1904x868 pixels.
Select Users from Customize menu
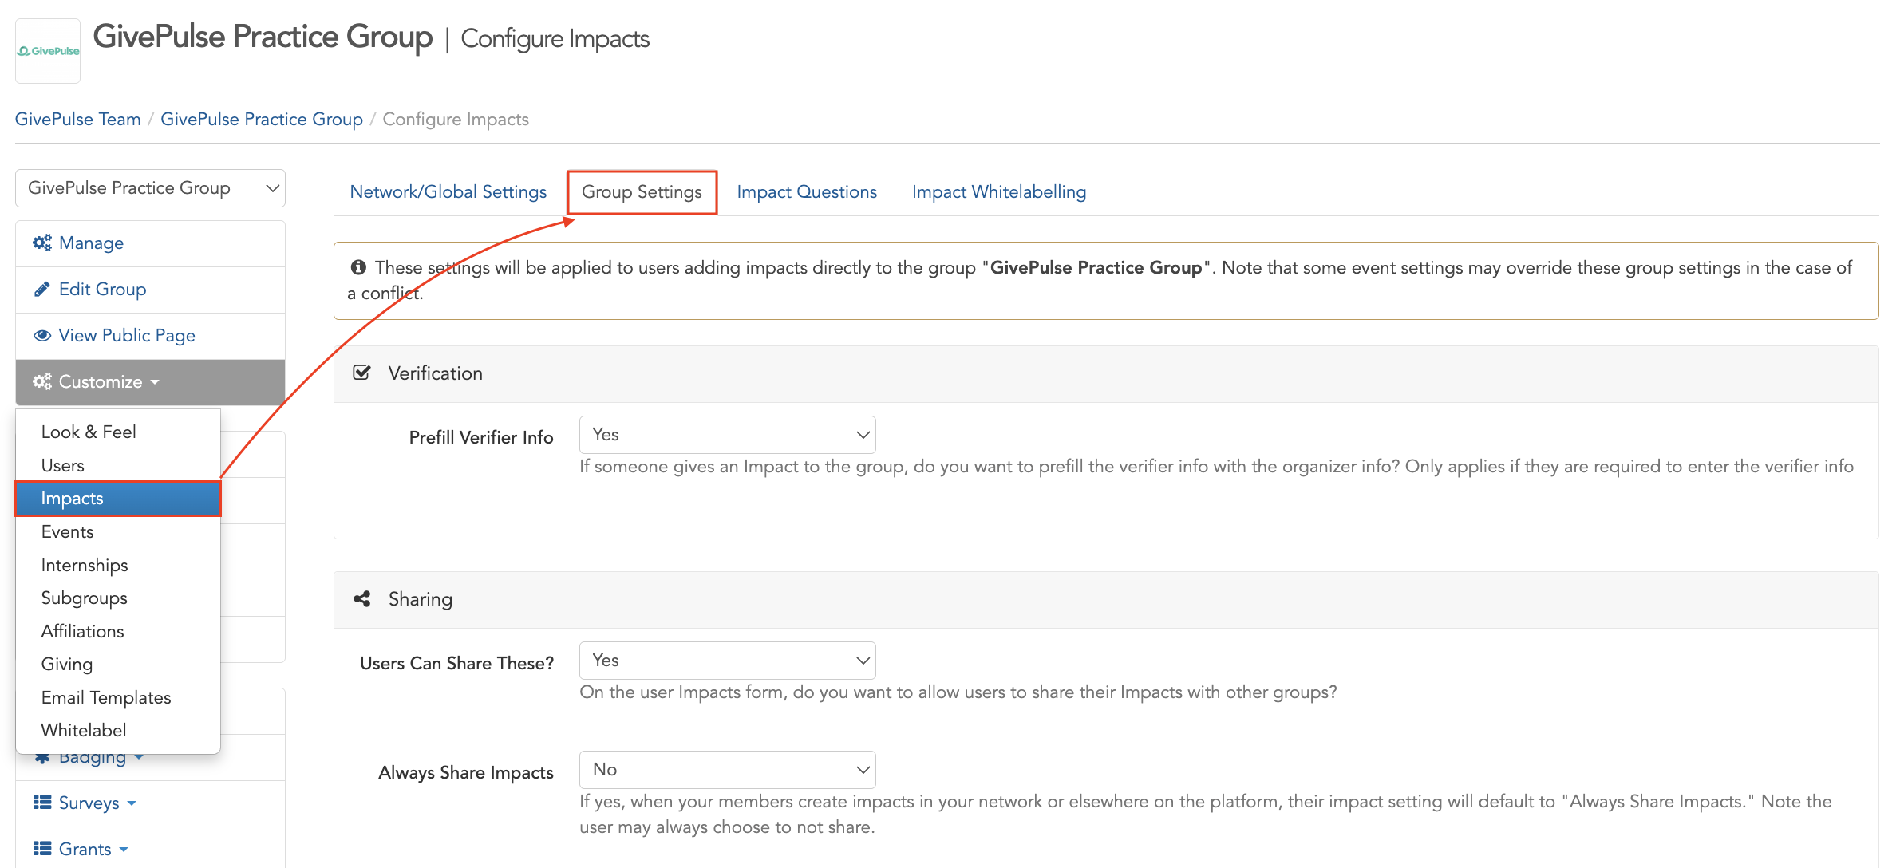tap(118, 465)
